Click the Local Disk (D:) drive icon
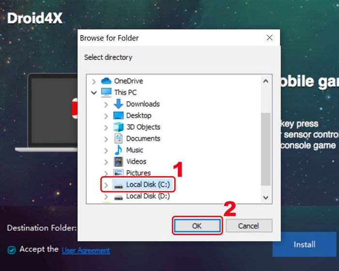This screenshot has width=339, height=271. pyautogui.click(x=119, y=197)
